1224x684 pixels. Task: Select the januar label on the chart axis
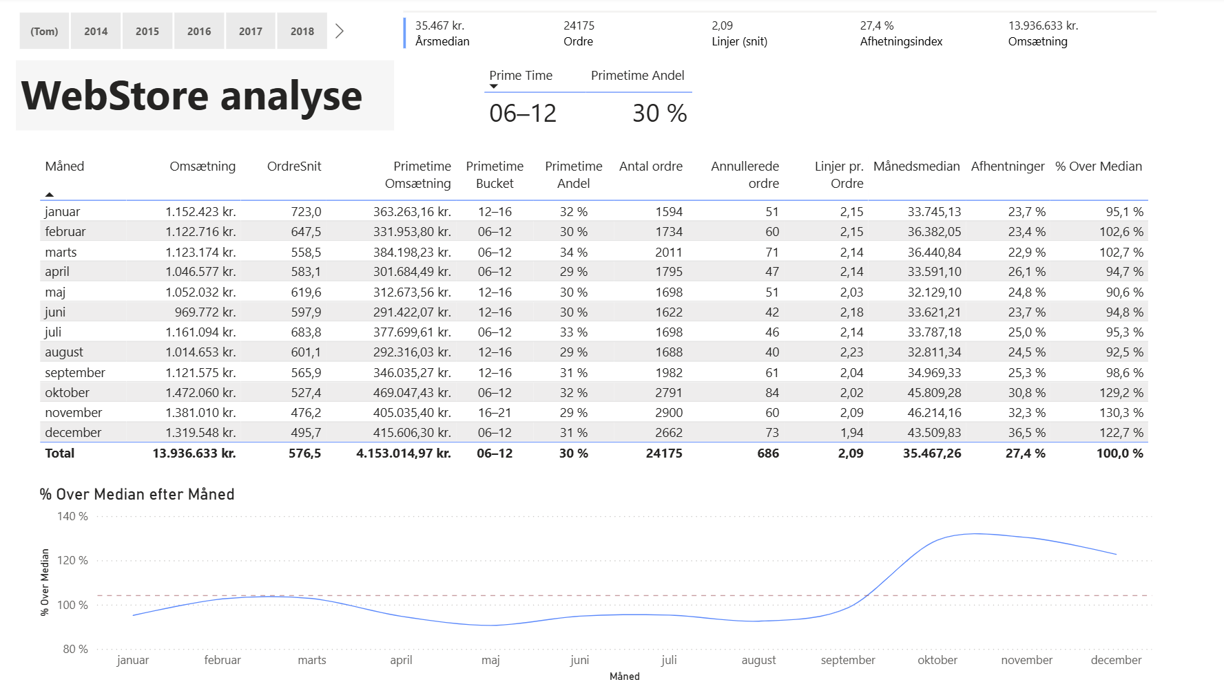133,659
